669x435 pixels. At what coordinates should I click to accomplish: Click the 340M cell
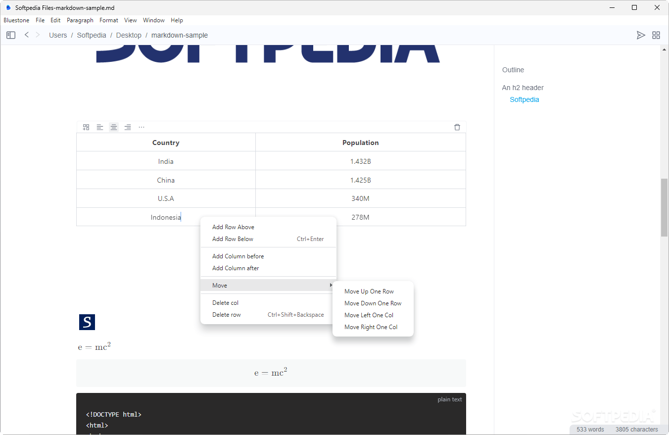361,198
